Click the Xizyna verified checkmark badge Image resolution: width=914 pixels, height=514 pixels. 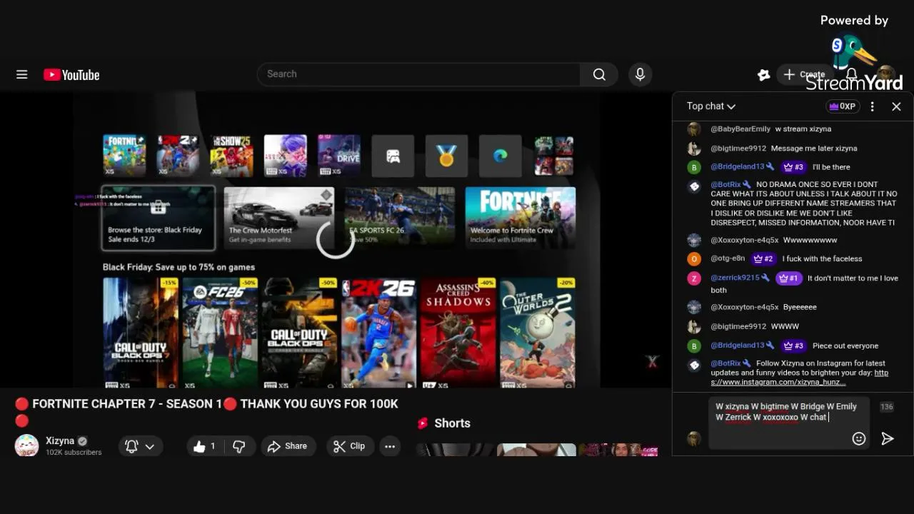[82, 441]
